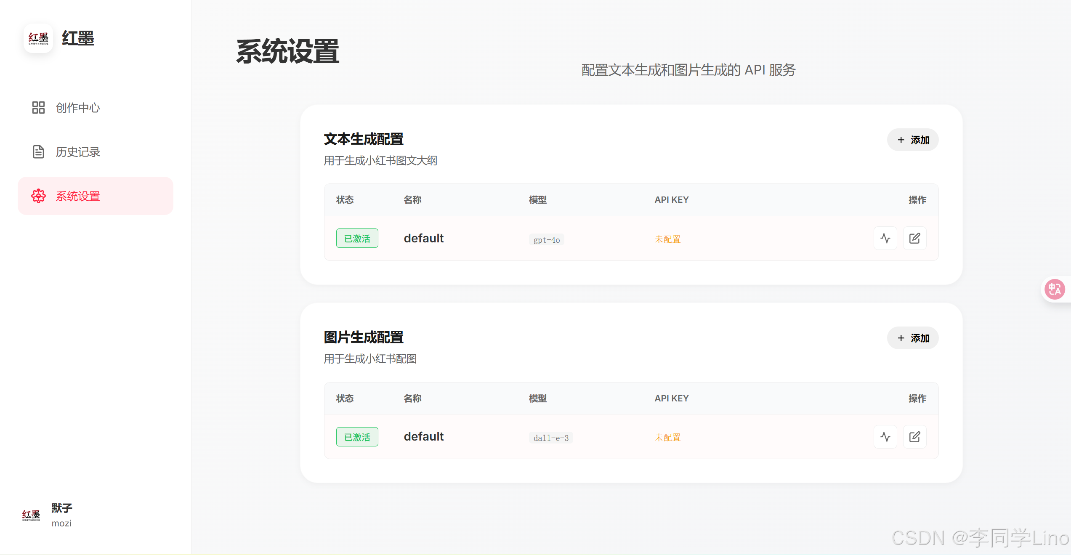The height and width of the screenshot is (555, 1071).
Task: Click the 红墨 logo icon in sidebar
Action: pos(38,38)
